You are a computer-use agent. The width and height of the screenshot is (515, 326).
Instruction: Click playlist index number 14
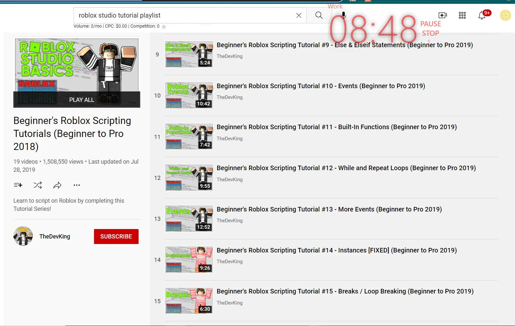pyautogui.click(x=157, y=260)
